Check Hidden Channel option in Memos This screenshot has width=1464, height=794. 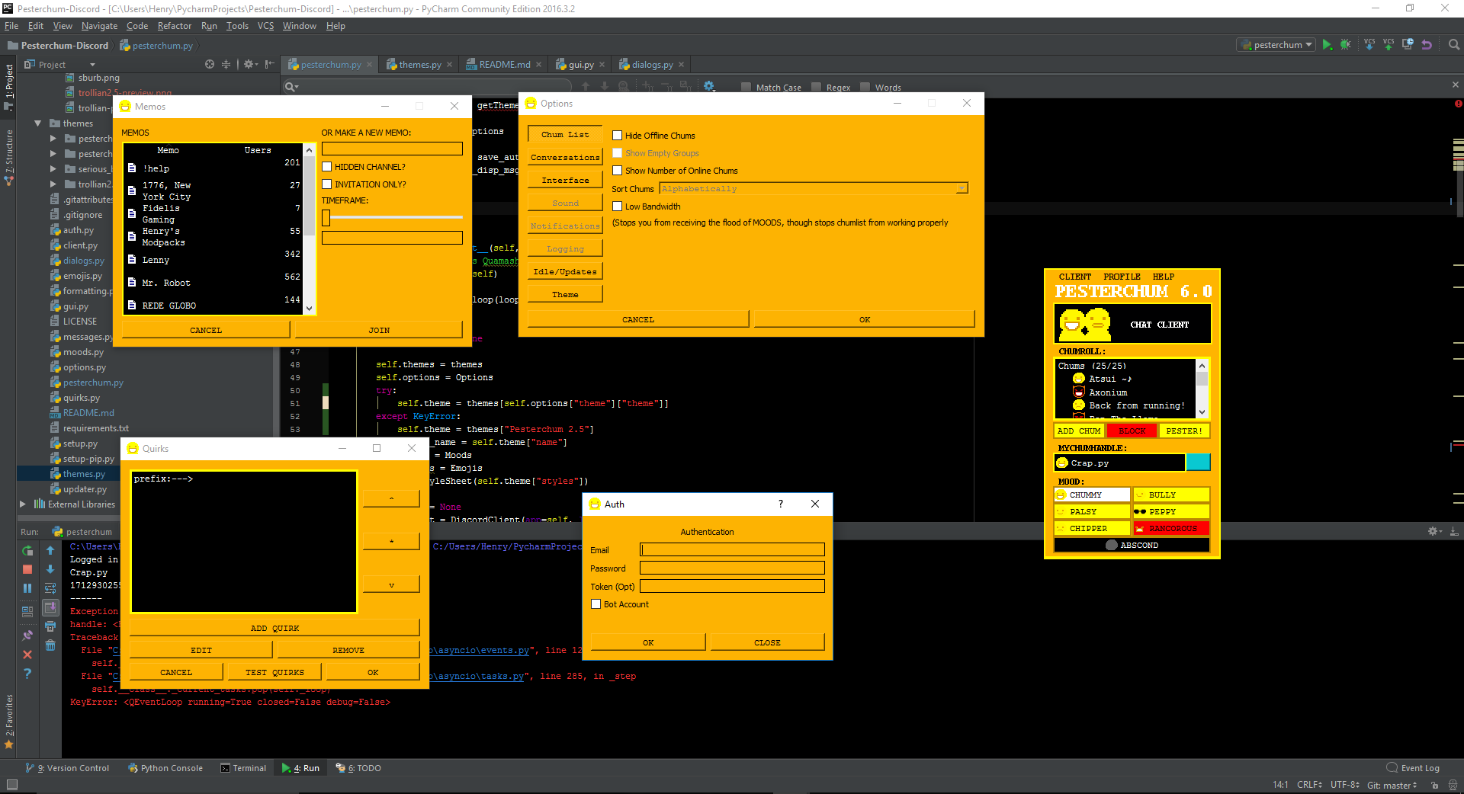327,167
